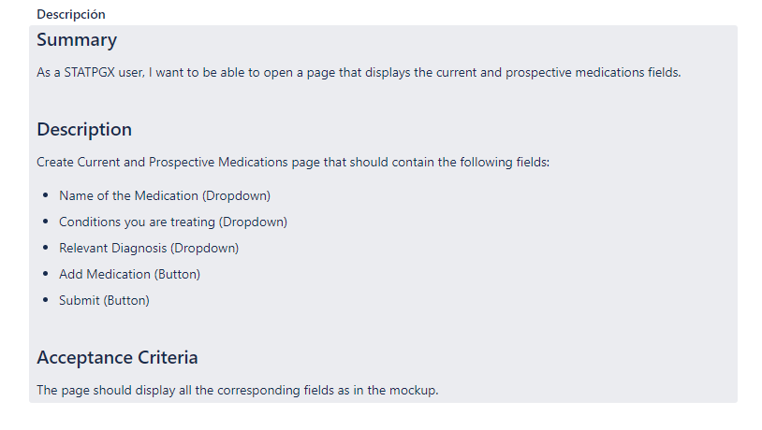Click 'Add Medication (Button)' list item

tap(129, 274)
